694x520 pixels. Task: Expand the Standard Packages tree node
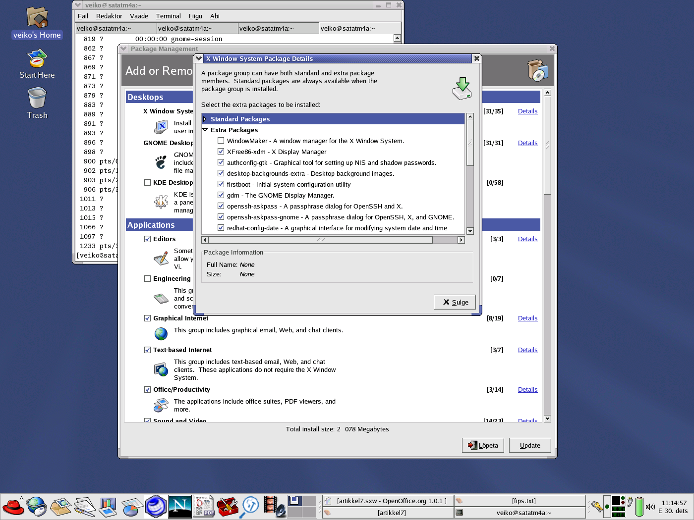(205, 119)
